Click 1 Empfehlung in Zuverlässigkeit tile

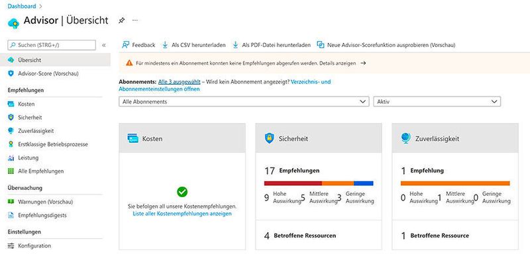coord(423,171)
